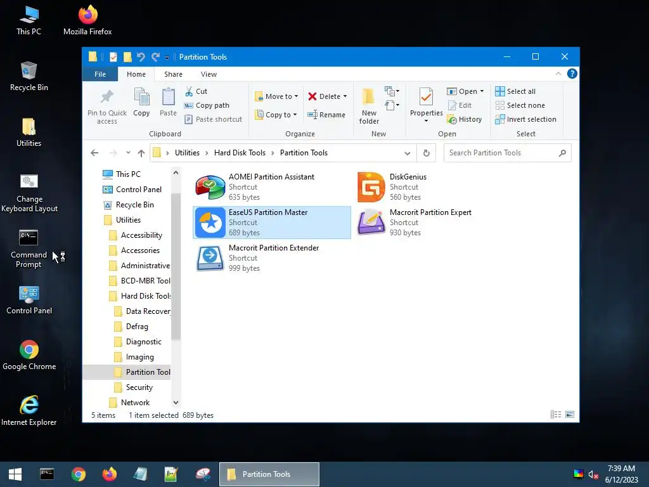
Task: Open Command Prompt from the taskbar
Action: point(47,474)
